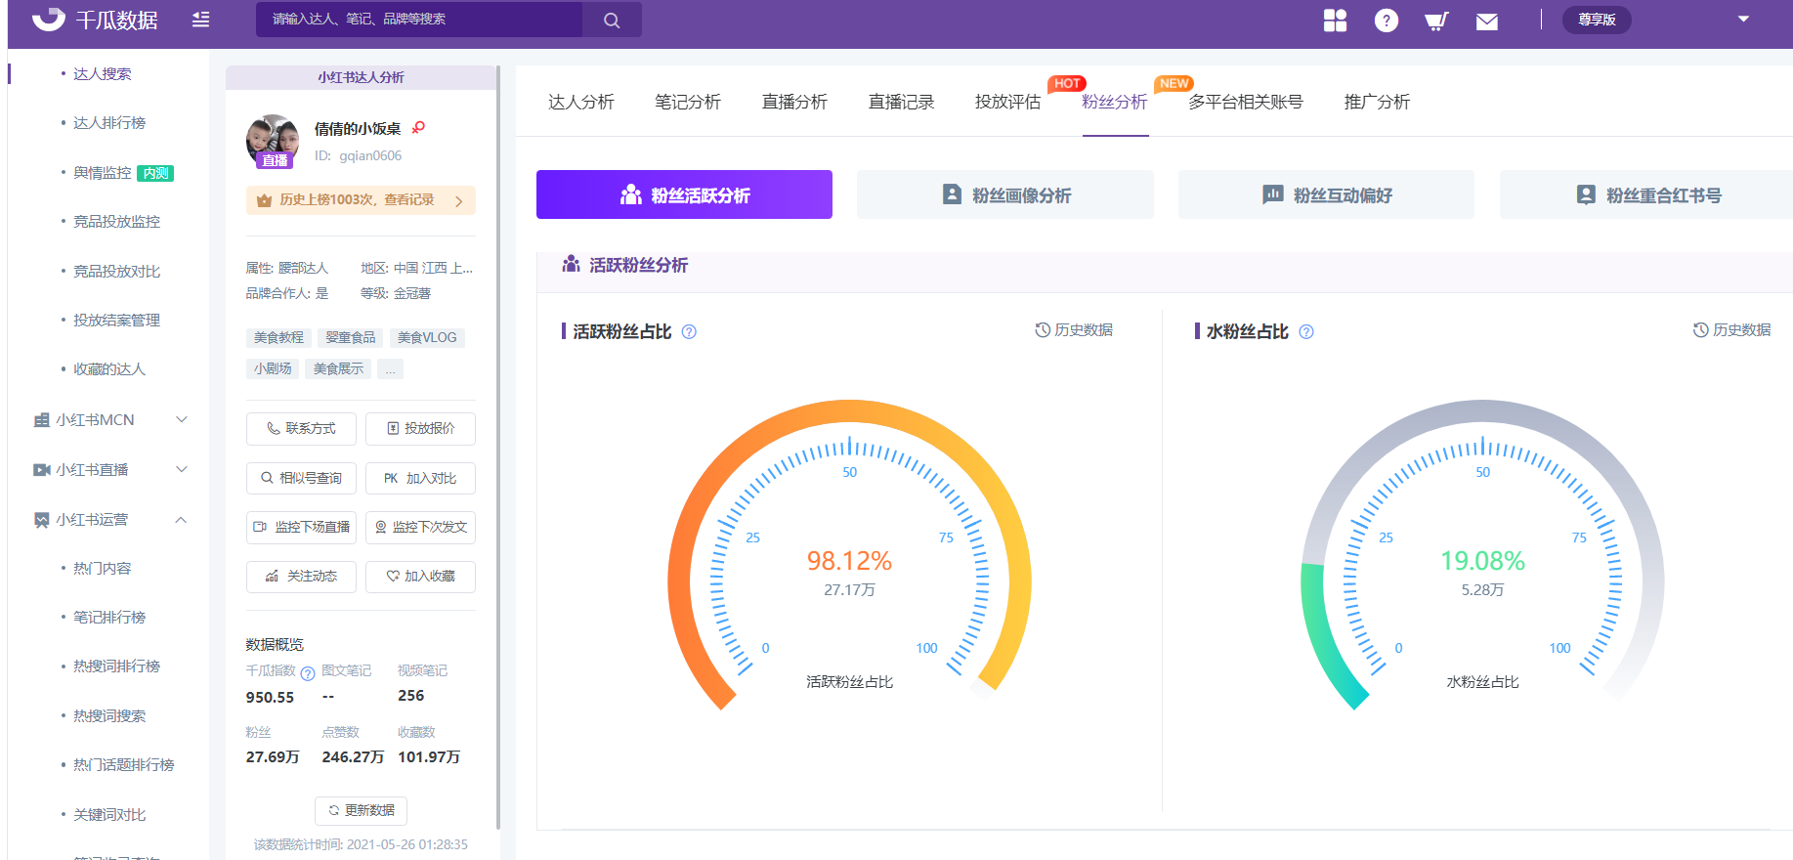Select the 粉丝画像分析 sub-tab

click(1005, 194)
